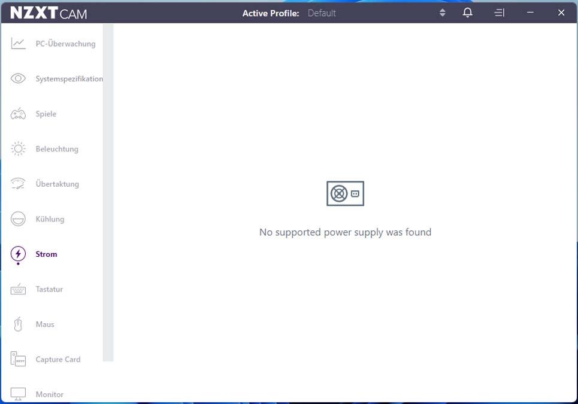The height and width of the screenshot is (404, 578).
Task: Click 'No supported power supply was found' text
Action: tap(345, 232)
